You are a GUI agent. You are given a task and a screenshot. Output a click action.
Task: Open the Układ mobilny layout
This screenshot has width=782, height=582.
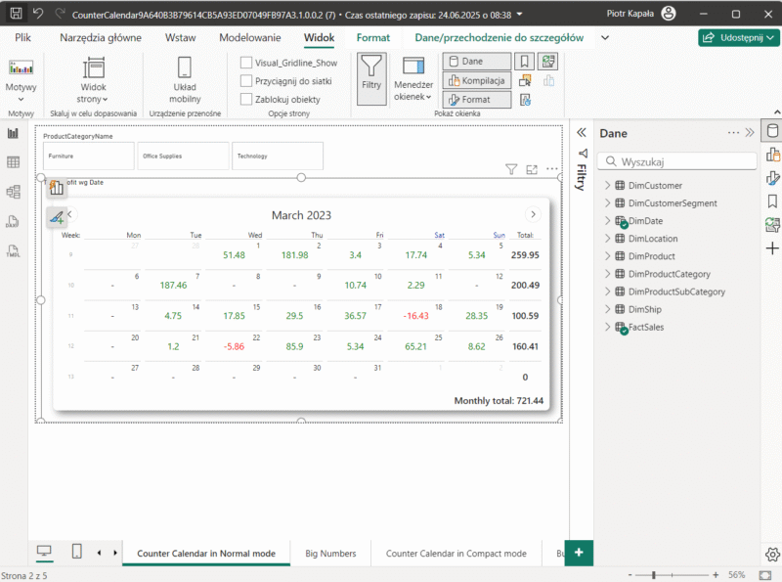pyautogui.click(x=185, y=79)
